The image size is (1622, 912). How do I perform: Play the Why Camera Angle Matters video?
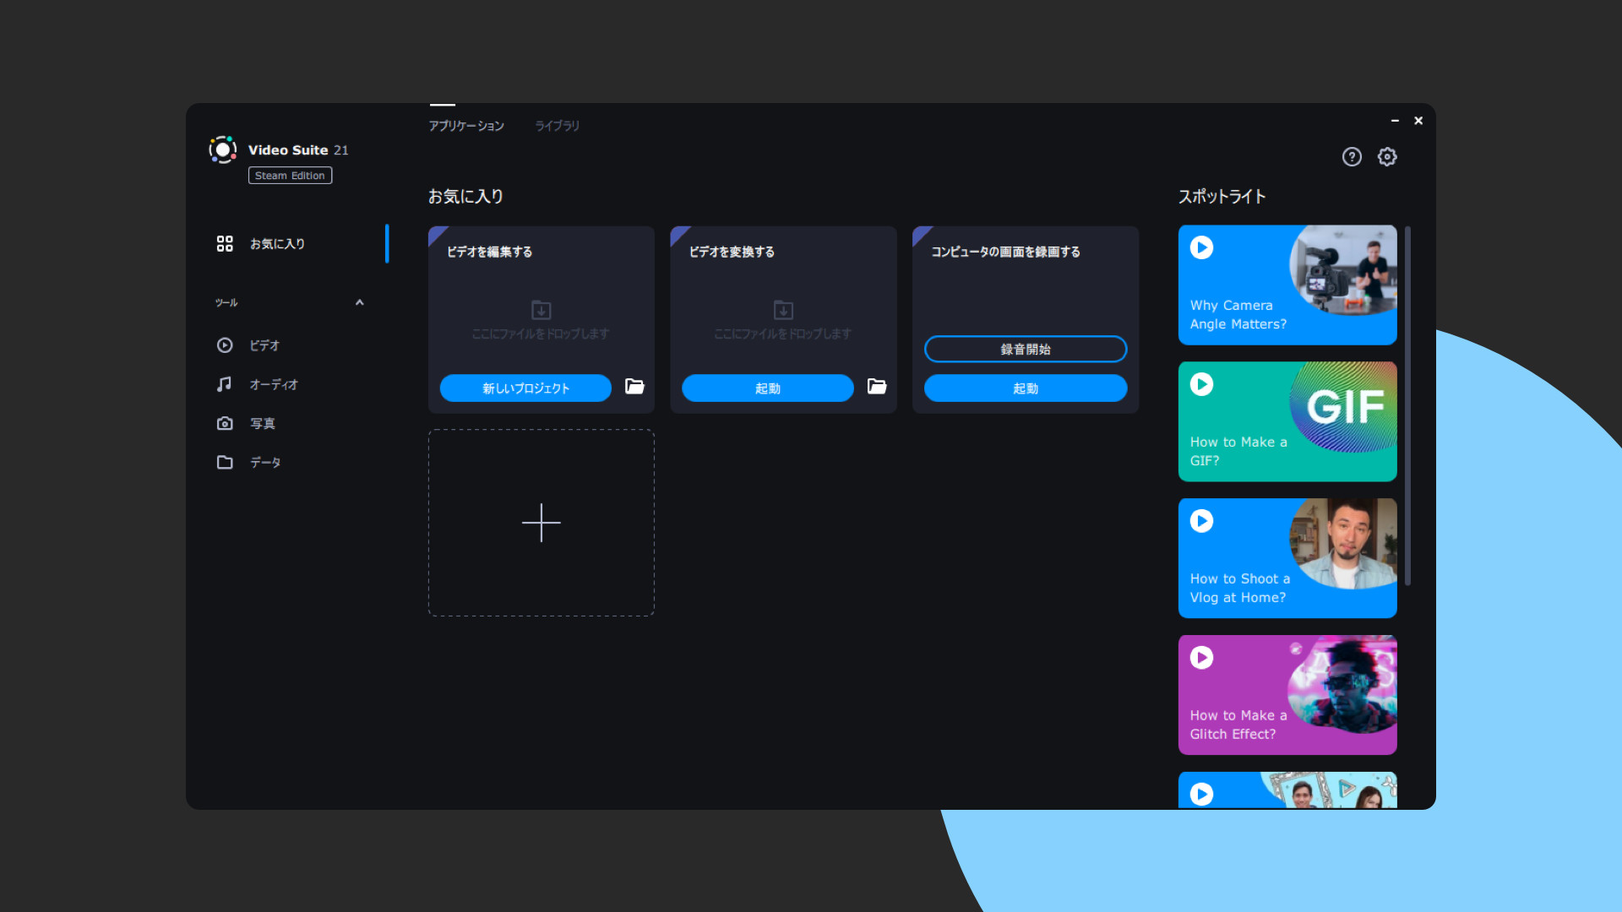point(1201,247)
